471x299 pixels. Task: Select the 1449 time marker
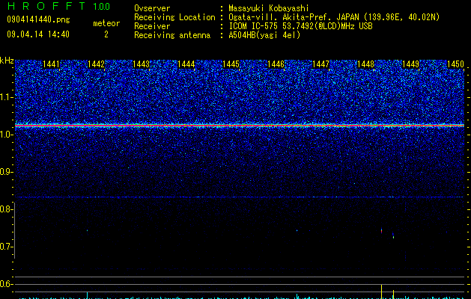pos(410,64)
